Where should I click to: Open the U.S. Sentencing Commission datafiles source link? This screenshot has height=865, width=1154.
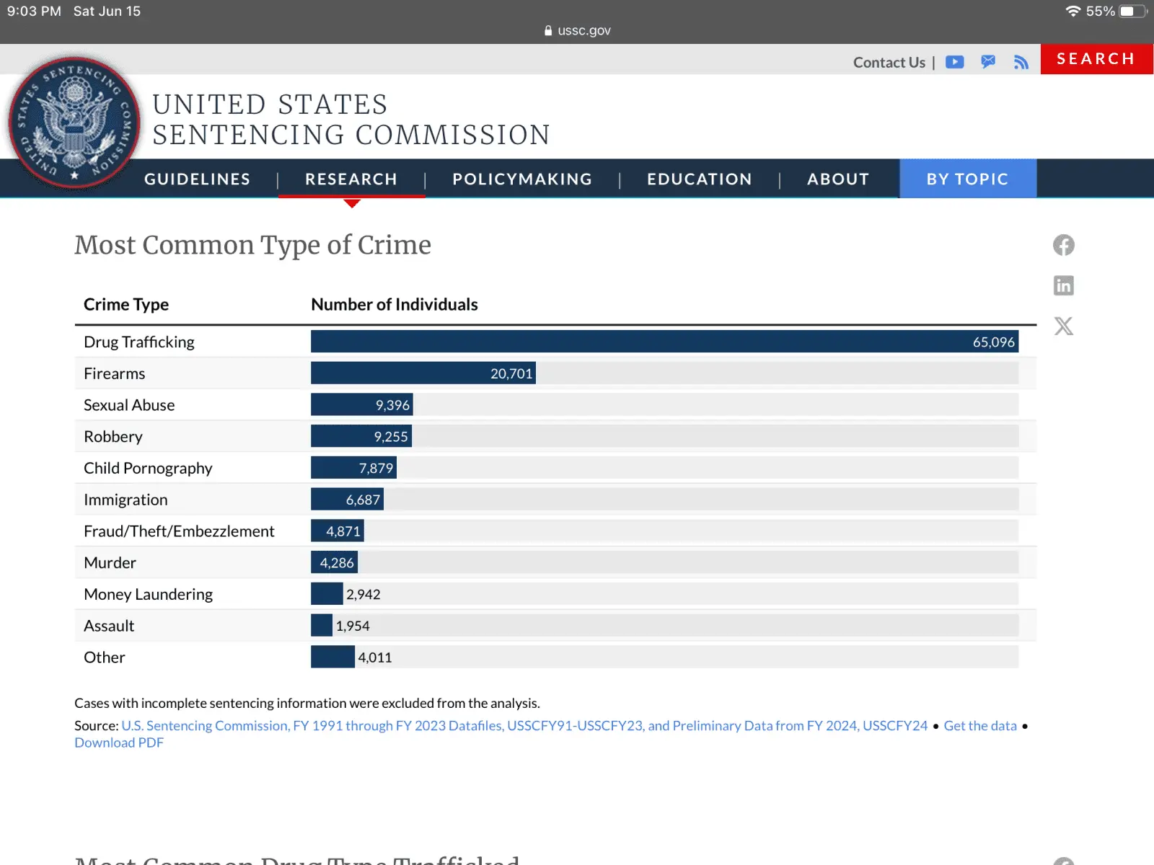pyautogui.click(x=524, y=726)
